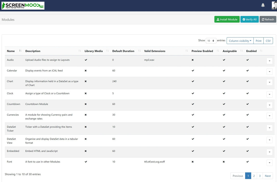Click the ScreenMoov logo
The image size is (277, 182).
coord(23,6)
